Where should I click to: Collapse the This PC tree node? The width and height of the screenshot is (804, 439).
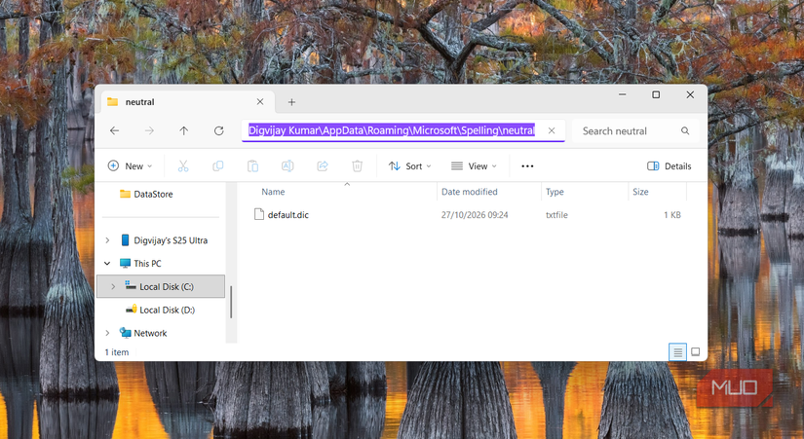click(x=107, y=263)
